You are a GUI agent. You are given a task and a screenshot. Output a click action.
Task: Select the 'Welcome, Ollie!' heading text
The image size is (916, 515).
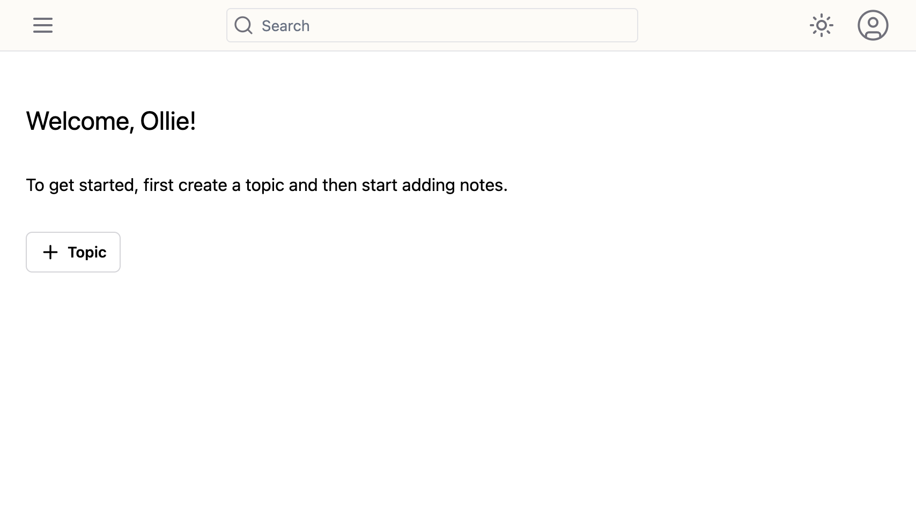(x=111, y=121)
